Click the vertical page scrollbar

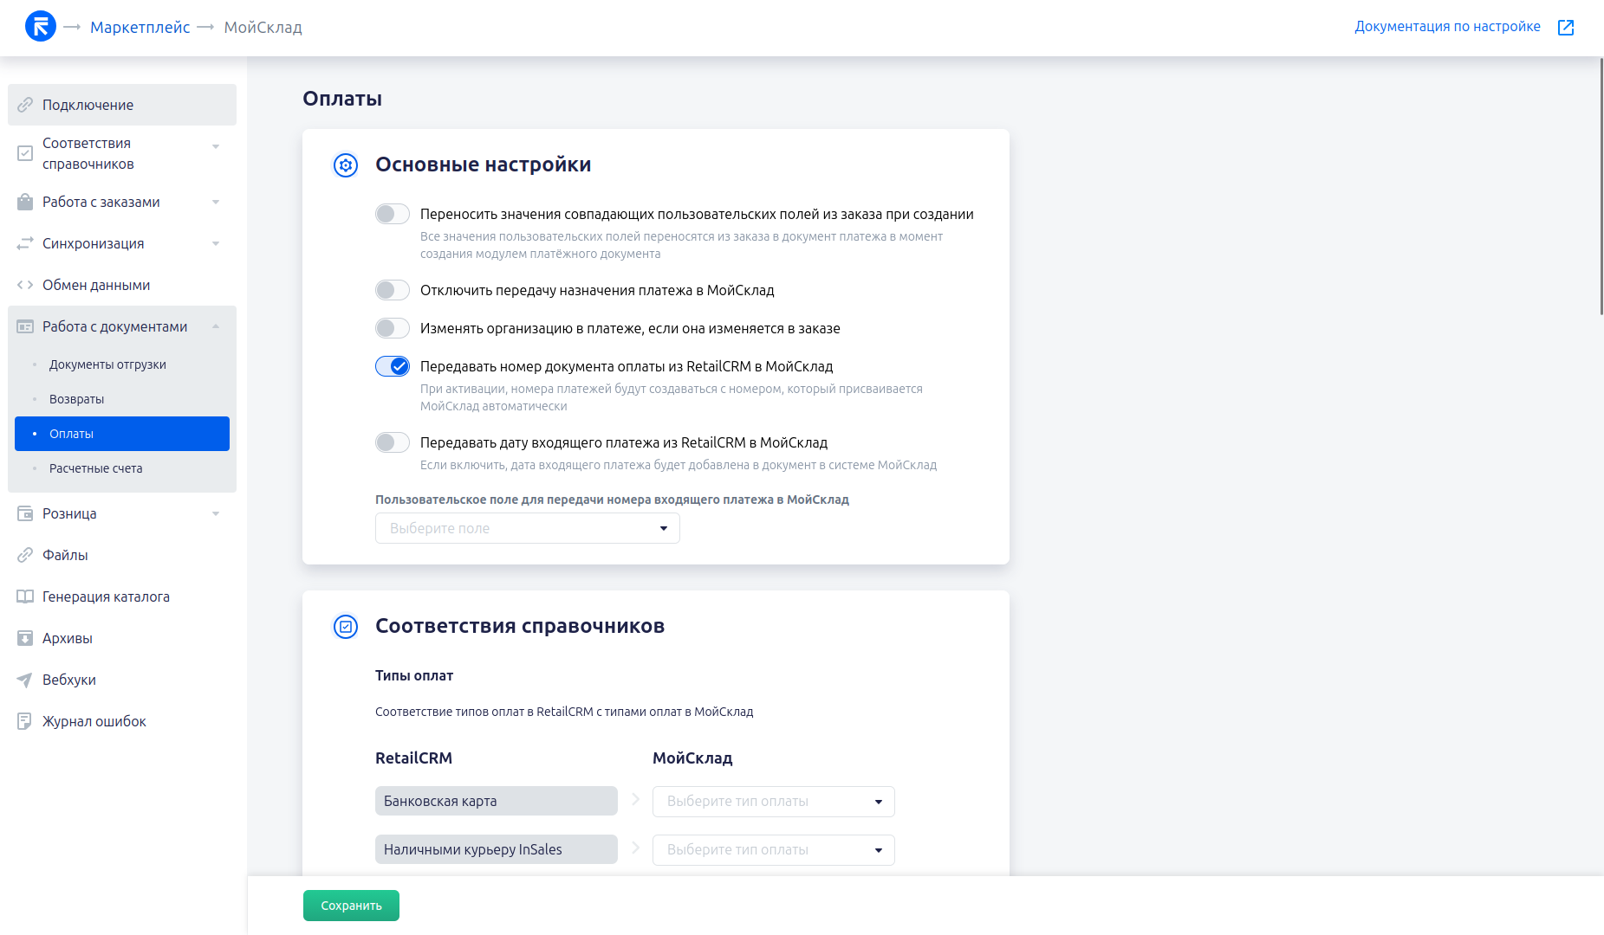(x=1601, y=186)
